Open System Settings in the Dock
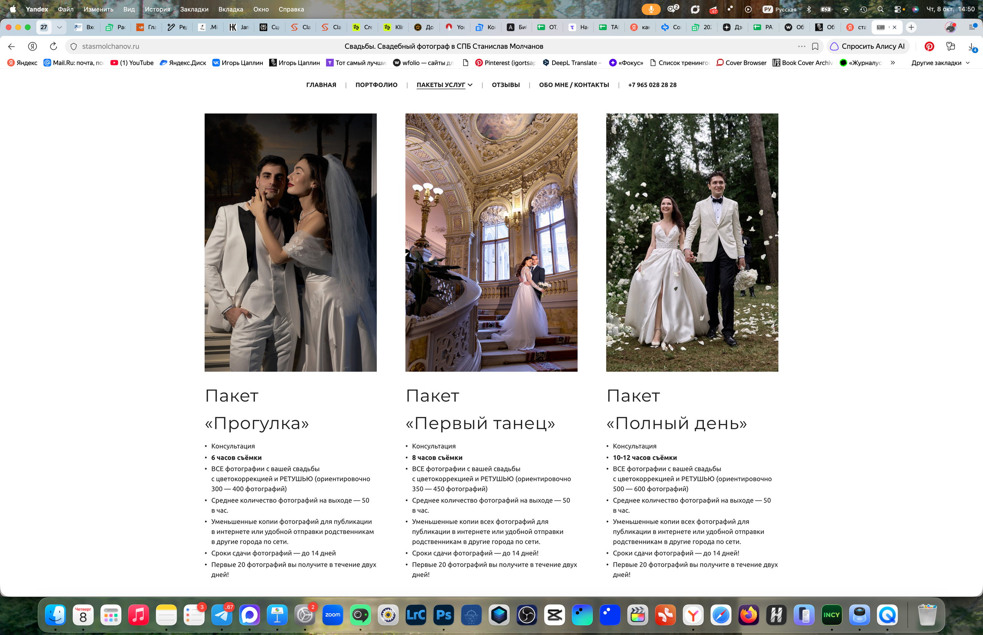The width and height of the screenshot is (983, 635). point(305,615)
